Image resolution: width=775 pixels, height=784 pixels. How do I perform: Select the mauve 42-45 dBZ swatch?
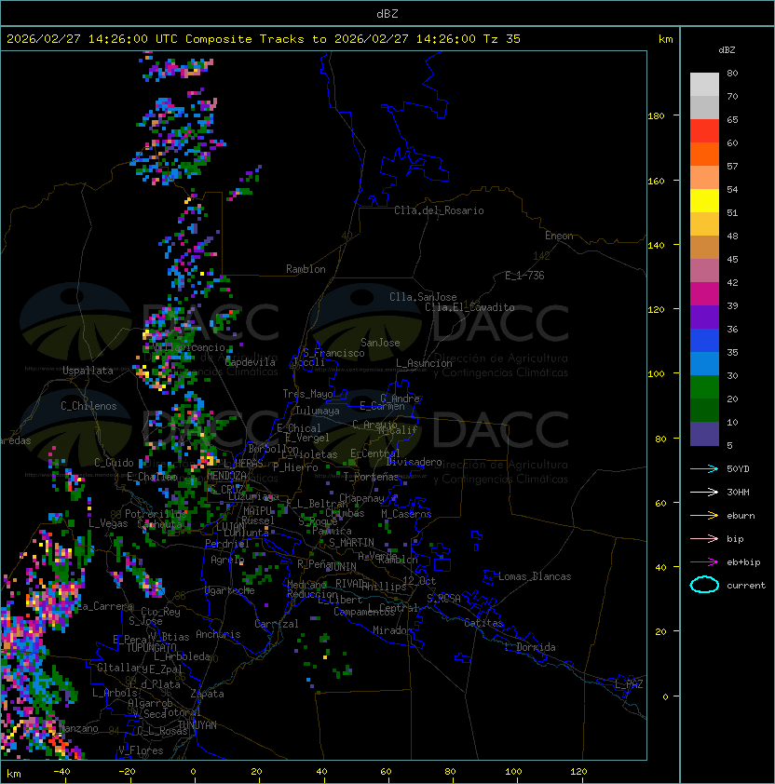pos(704,271)
